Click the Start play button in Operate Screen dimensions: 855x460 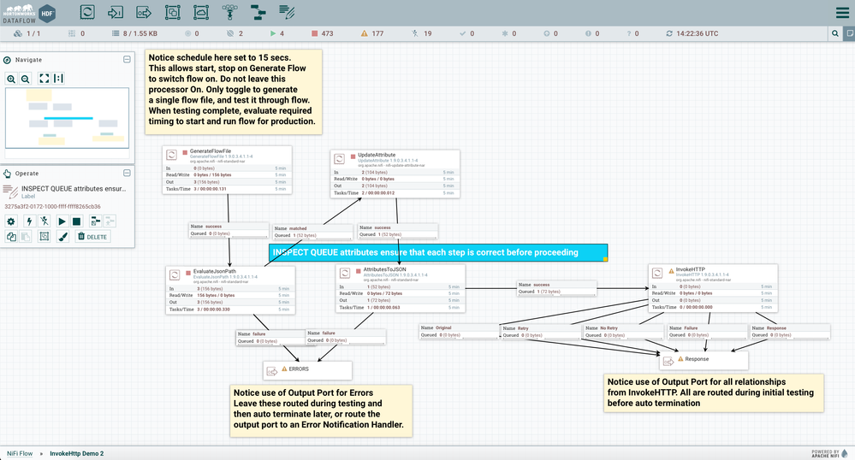pos(62,221)
